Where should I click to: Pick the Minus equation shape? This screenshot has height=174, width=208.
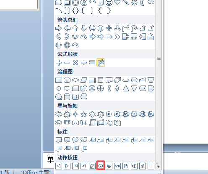[x=67, y=63]
